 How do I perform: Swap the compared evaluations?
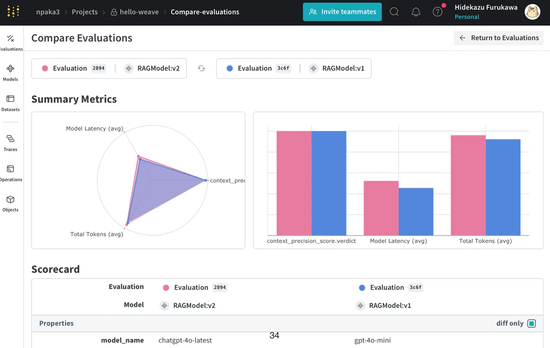click(201, 68)
